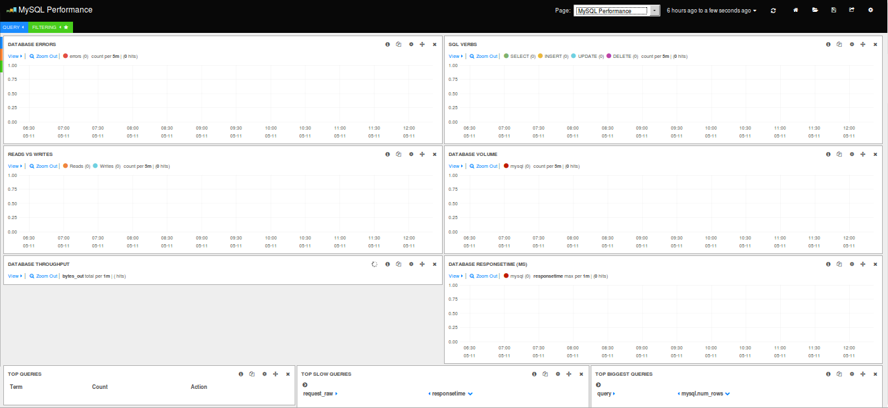
Task: Open Reads vs Writes panel settings
Action: (x=411, y=154)
